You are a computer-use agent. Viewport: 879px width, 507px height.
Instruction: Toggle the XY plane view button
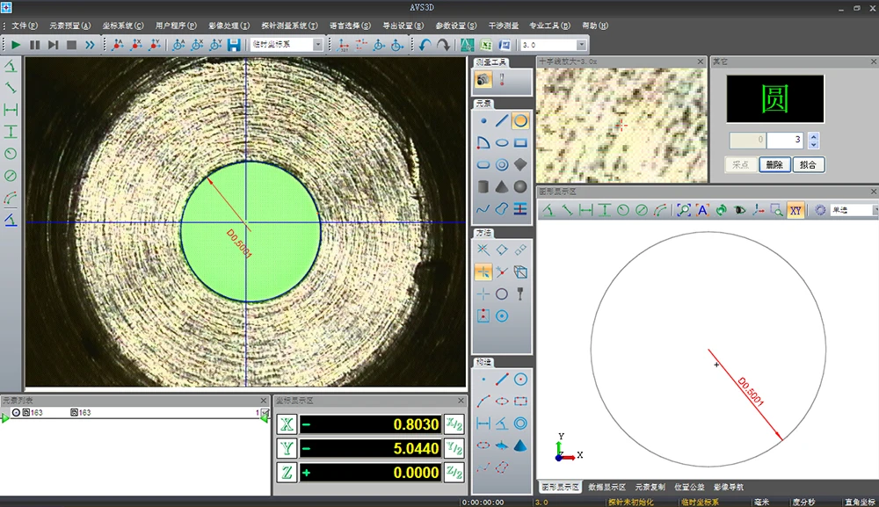tap(795, 210)
